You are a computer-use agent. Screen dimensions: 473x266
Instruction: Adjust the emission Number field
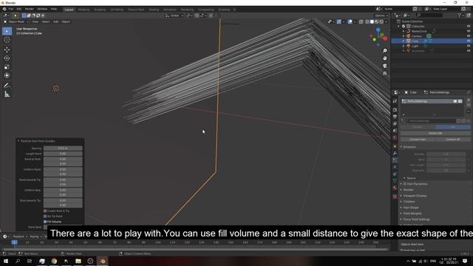coord(446,154)
